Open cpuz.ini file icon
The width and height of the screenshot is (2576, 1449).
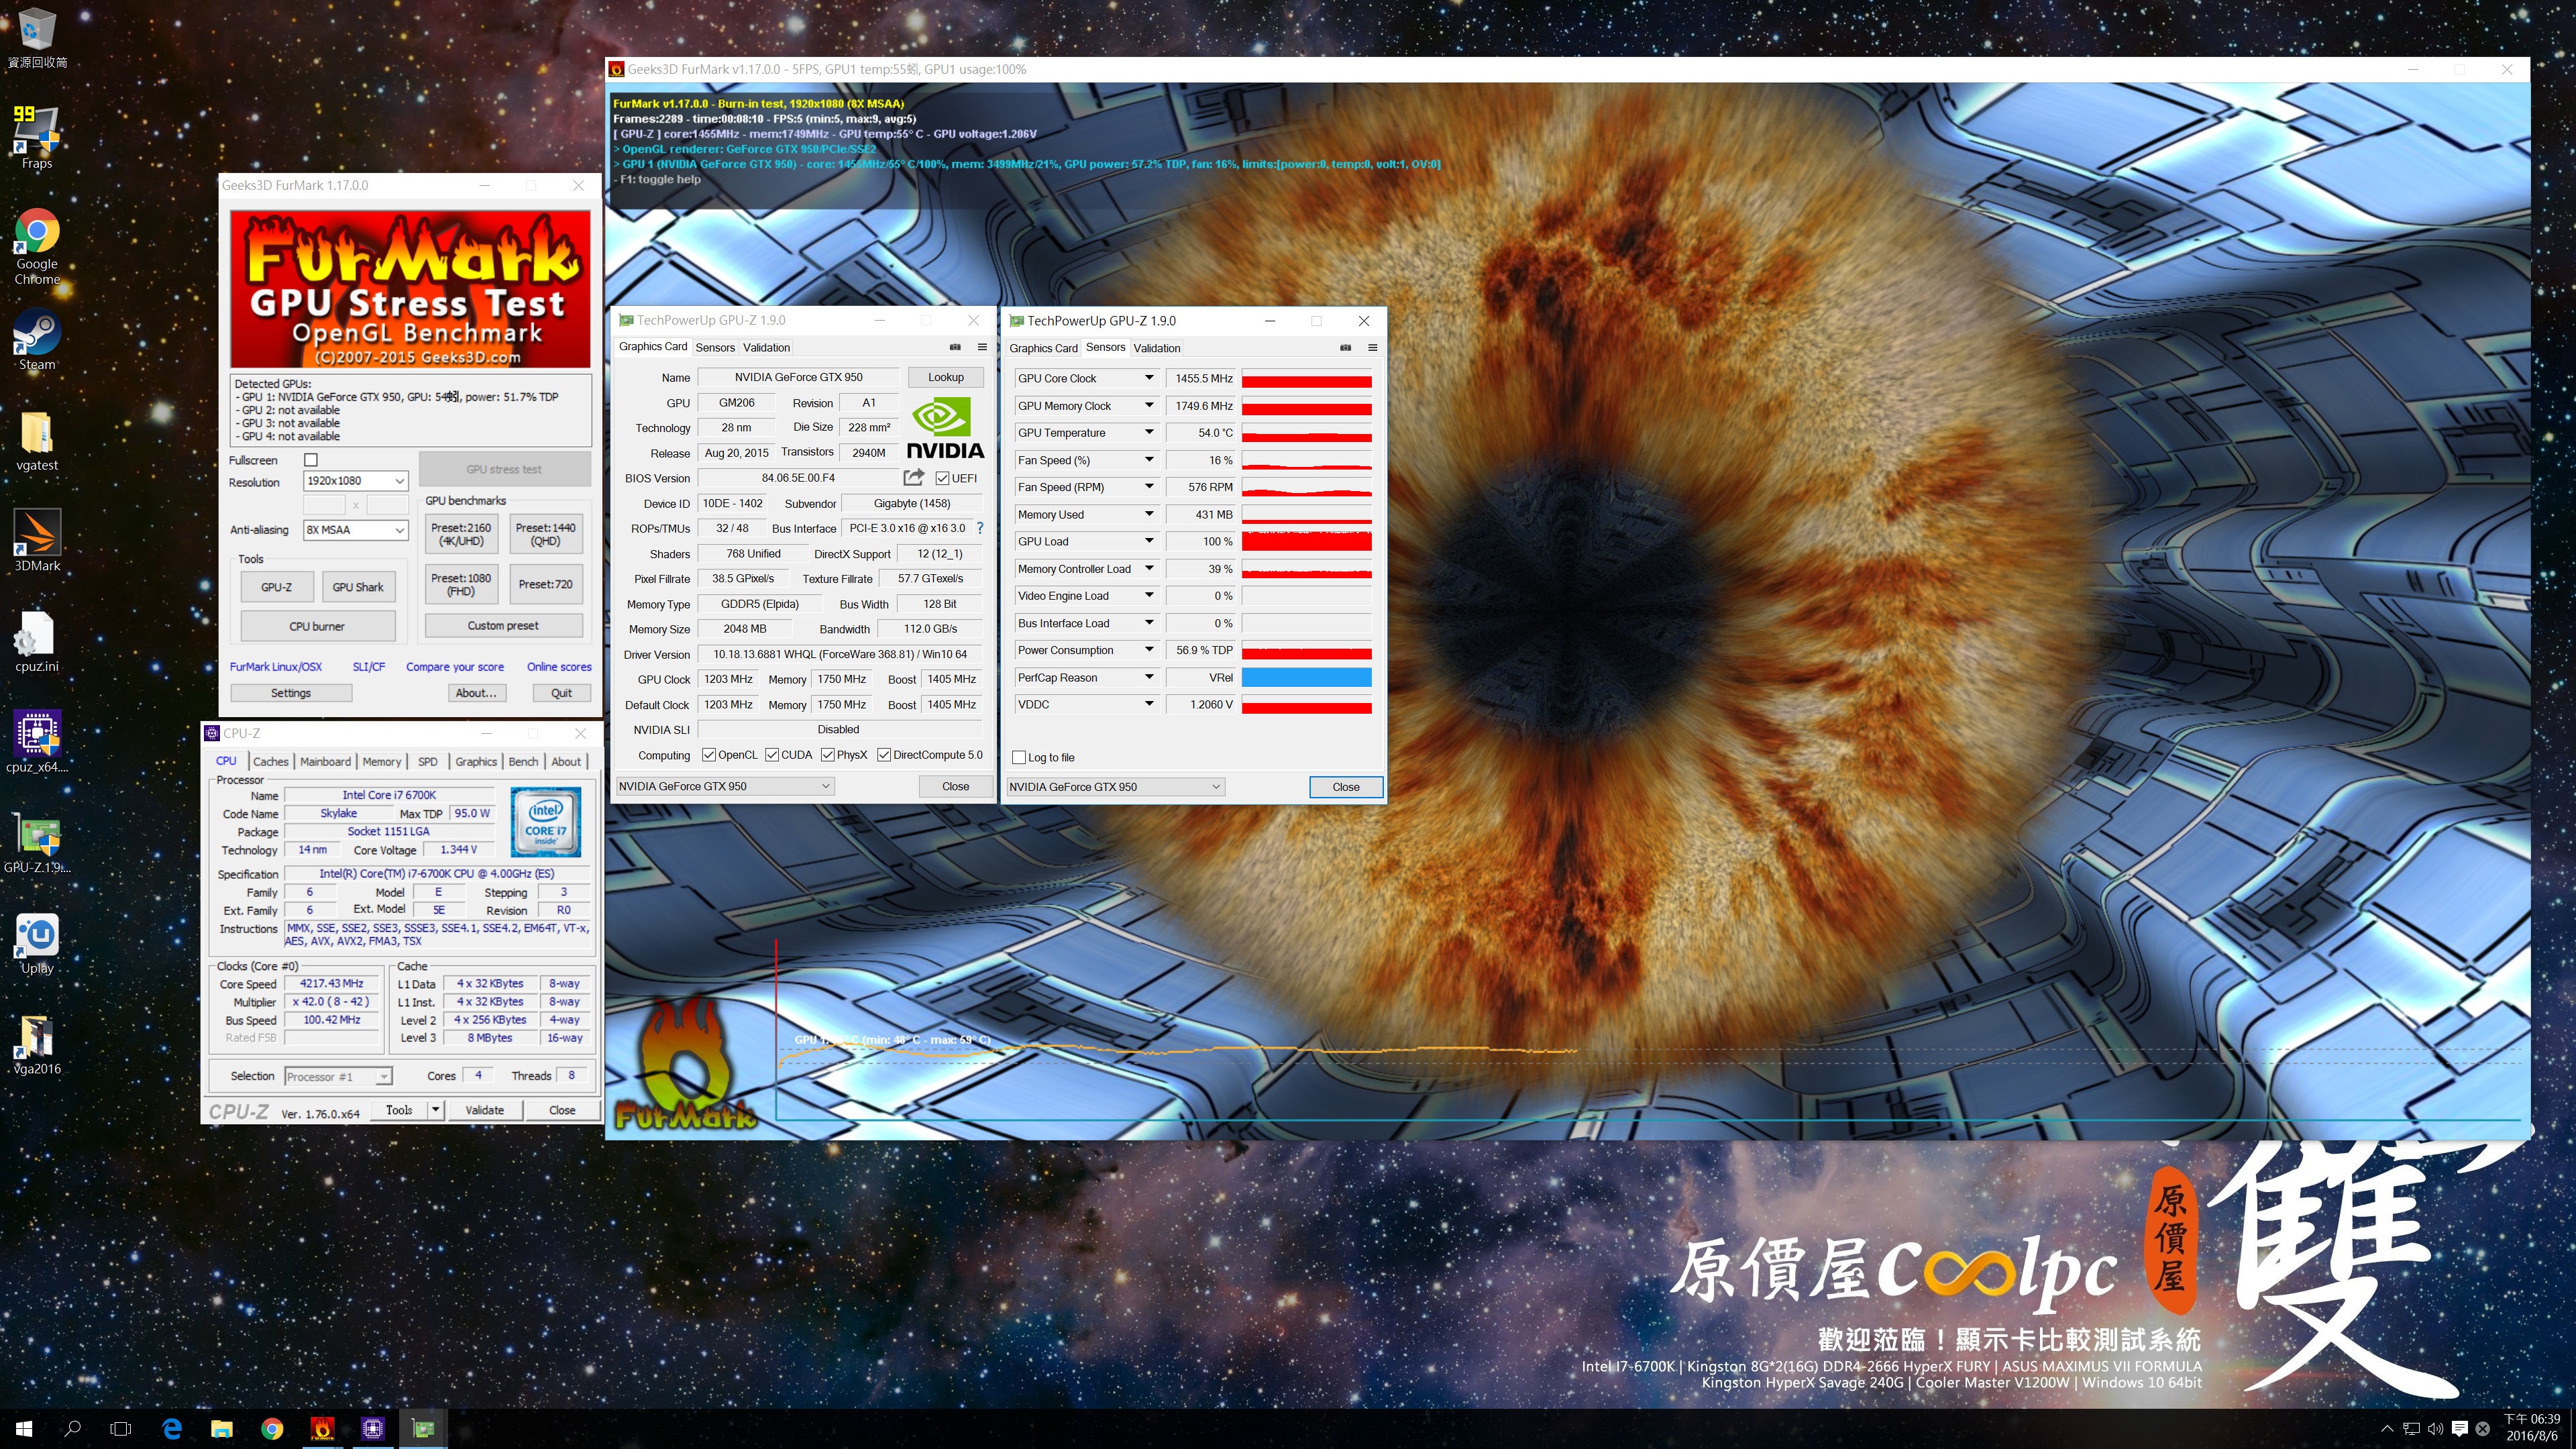[37, 642]
